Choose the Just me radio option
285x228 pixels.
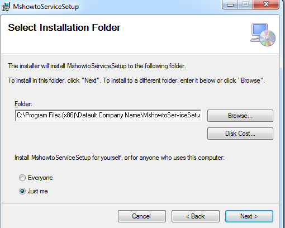[x=22, y=191]
